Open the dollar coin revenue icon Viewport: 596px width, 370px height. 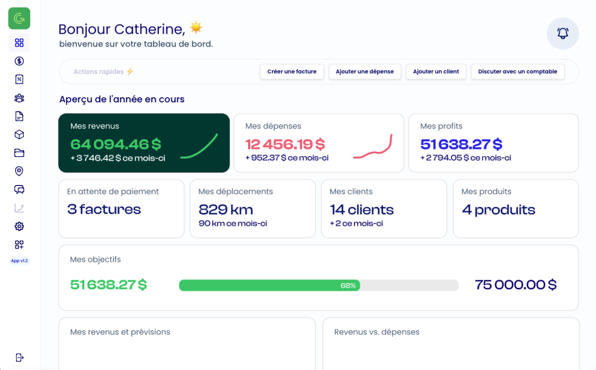pos(19,61)
